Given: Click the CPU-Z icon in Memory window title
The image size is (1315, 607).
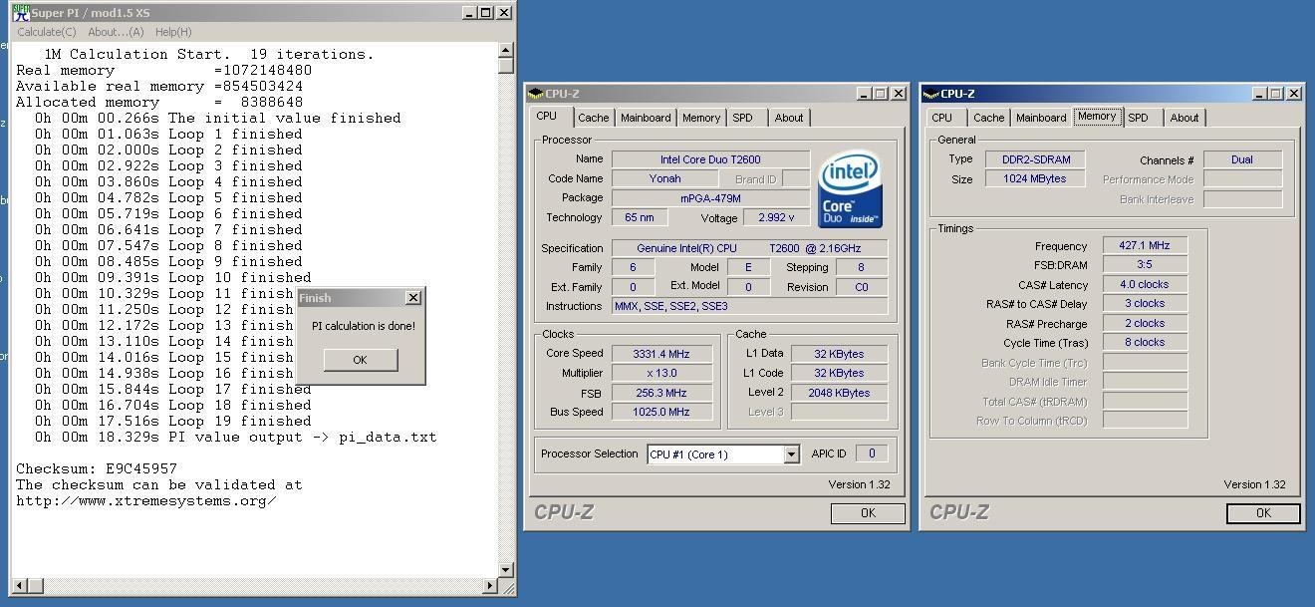Looking at the screenshot, I should pos(930,94).
